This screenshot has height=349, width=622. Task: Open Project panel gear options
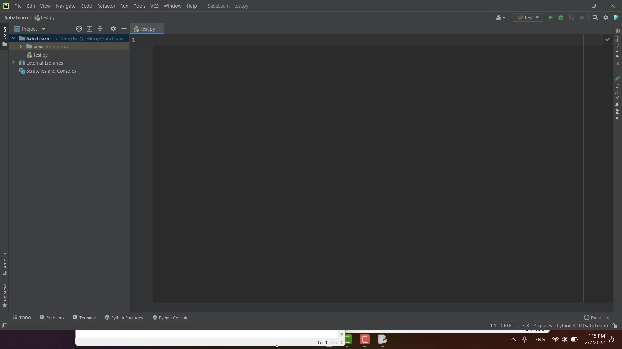click(113, 29)
